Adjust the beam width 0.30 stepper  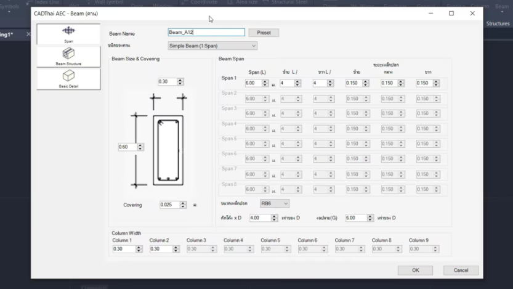180,81
